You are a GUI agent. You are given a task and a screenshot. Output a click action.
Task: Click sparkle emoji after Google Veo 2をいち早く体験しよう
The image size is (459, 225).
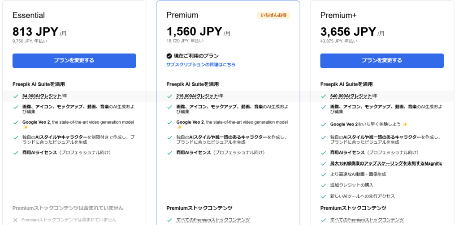(x=405, y=124)
